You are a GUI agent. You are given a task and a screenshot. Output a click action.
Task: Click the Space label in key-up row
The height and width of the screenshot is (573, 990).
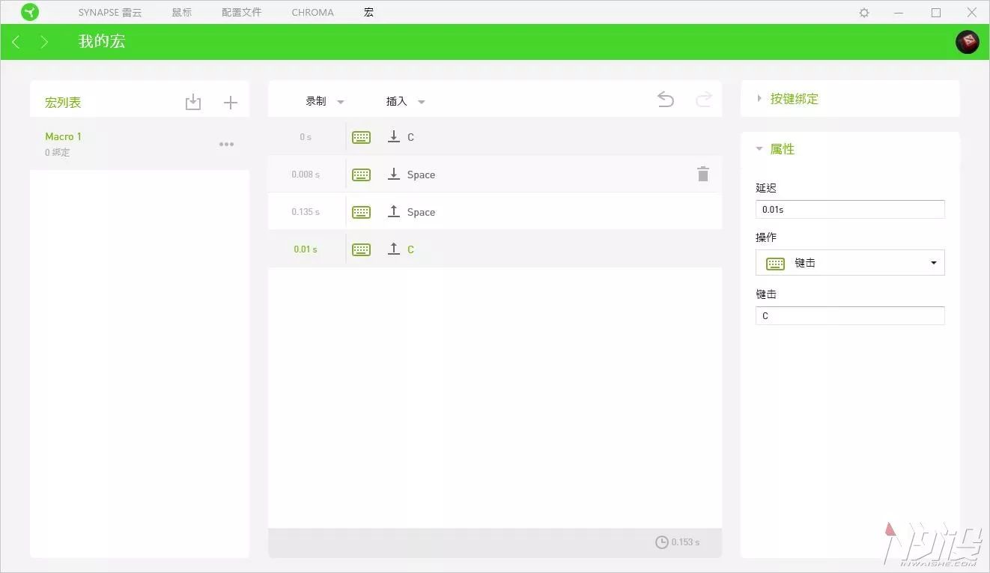click(x=421, y=212)
